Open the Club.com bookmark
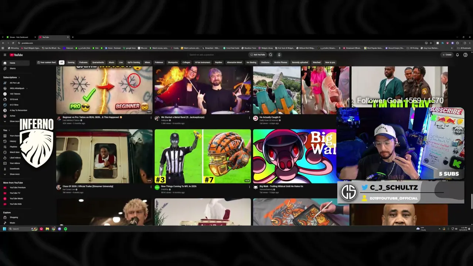The height and width of the screenshot is (266, 473). (x=68, y=48)
